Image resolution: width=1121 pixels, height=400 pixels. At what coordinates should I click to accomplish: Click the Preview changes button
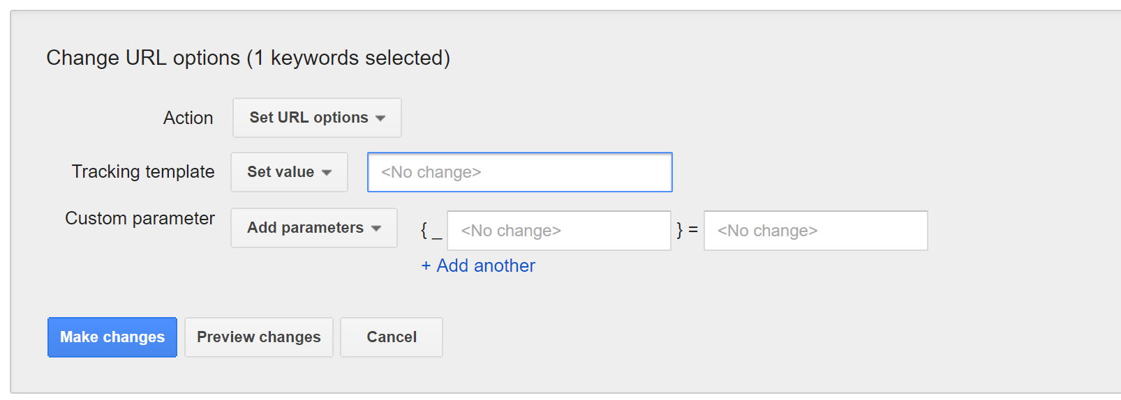(259, 337)
